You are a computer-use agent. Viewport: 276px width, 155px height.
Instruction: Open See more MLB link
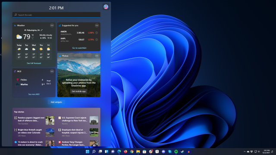(34, 94)
